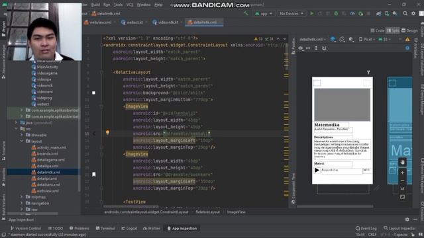Click the orientation rotate icon in preview
The width and height of the screenshot is (424, 238).
point(342,40)
